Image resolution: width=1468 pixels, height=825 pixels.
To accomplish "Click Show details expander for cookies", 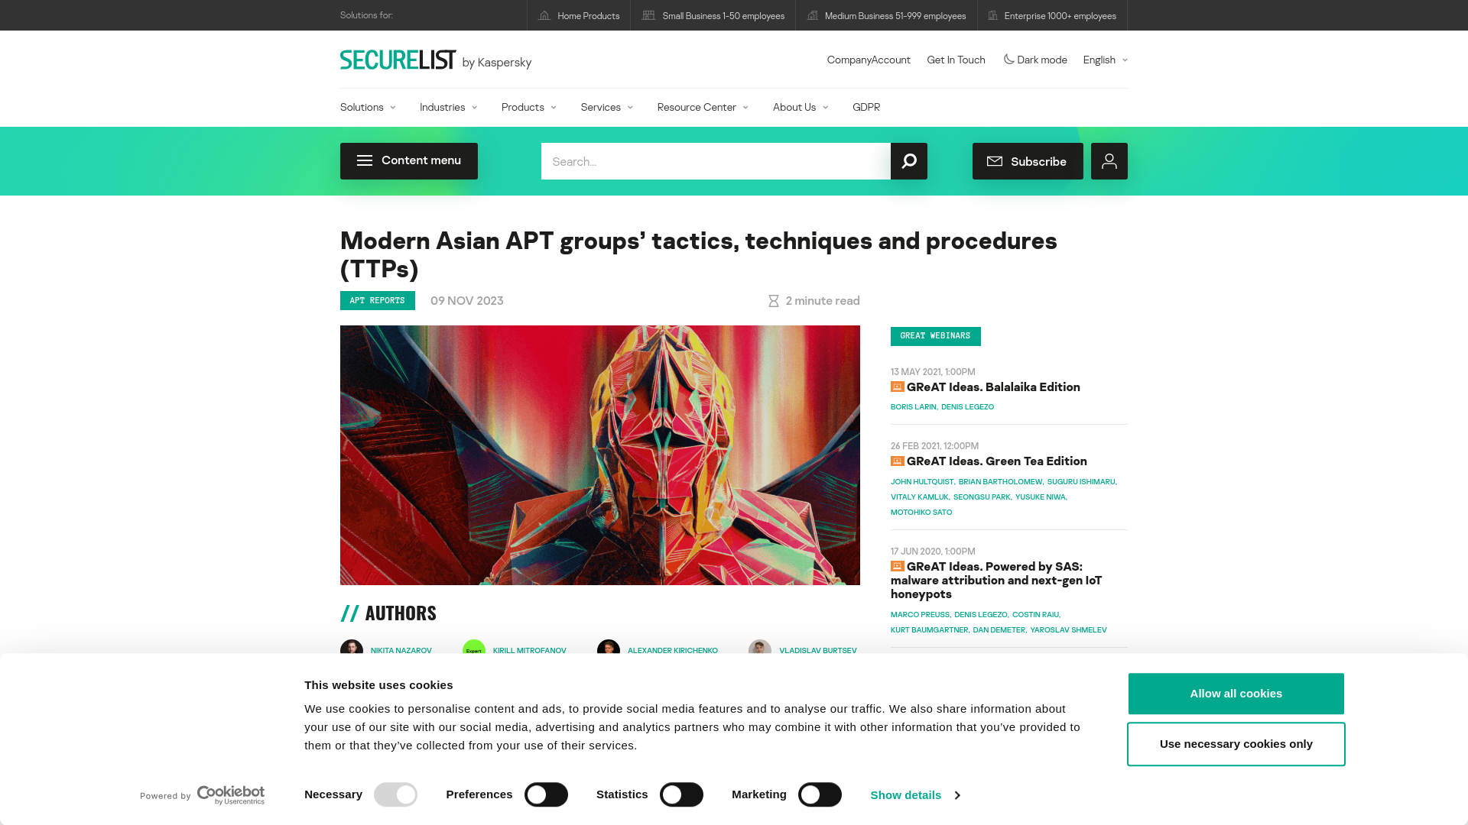I will pos(914,794).
